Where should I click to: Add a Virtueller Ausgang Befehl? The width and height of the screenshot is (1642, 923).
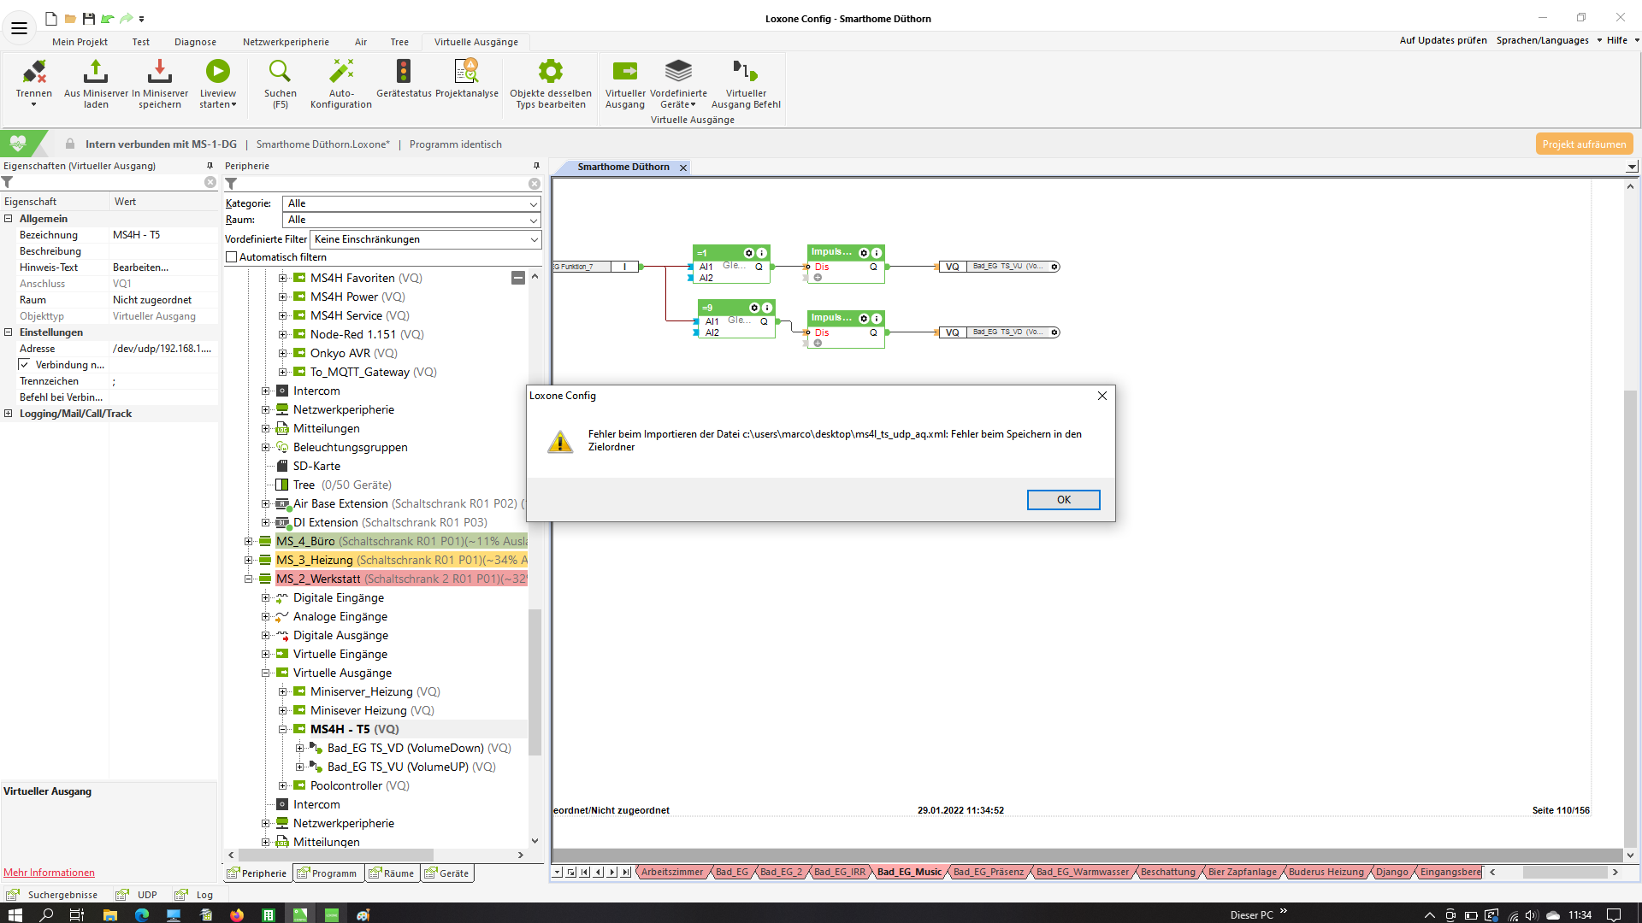(x=745, y=72)
